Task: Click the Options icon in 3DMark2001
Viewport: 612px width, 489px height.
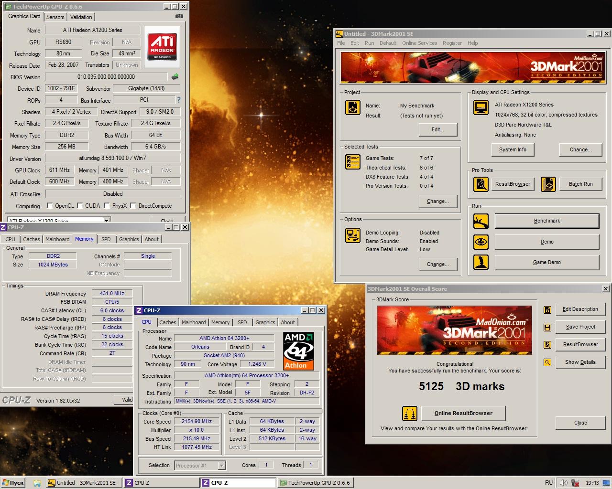Action: pyautogui.click(x=353, y=235)
